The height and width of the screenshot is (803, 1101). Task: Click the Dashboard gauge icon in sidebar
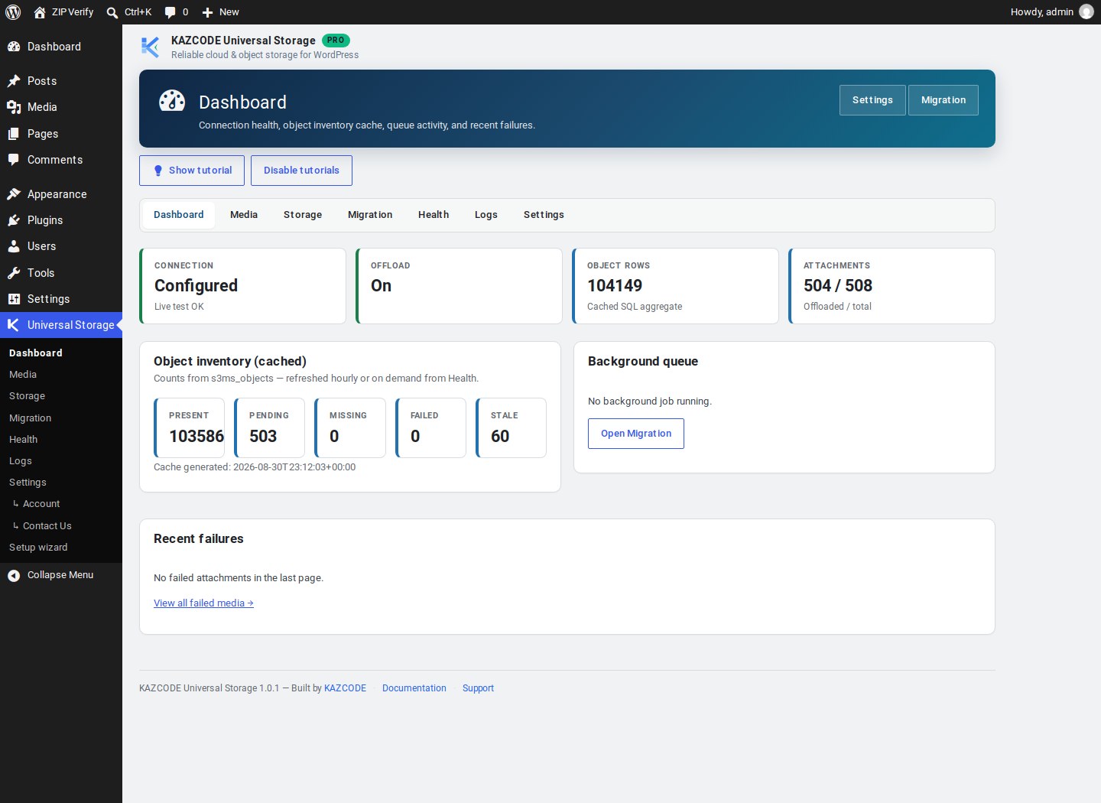[14, 47]
